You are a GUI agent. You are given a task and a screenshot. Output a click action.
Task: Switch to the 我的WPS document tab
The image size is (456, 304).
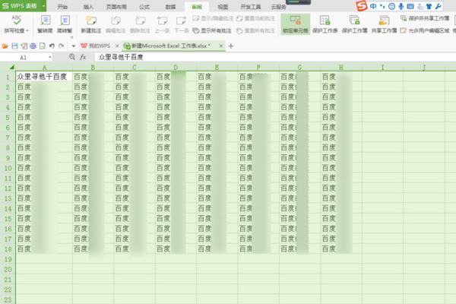pyautogui.click(x=96, y=46)
